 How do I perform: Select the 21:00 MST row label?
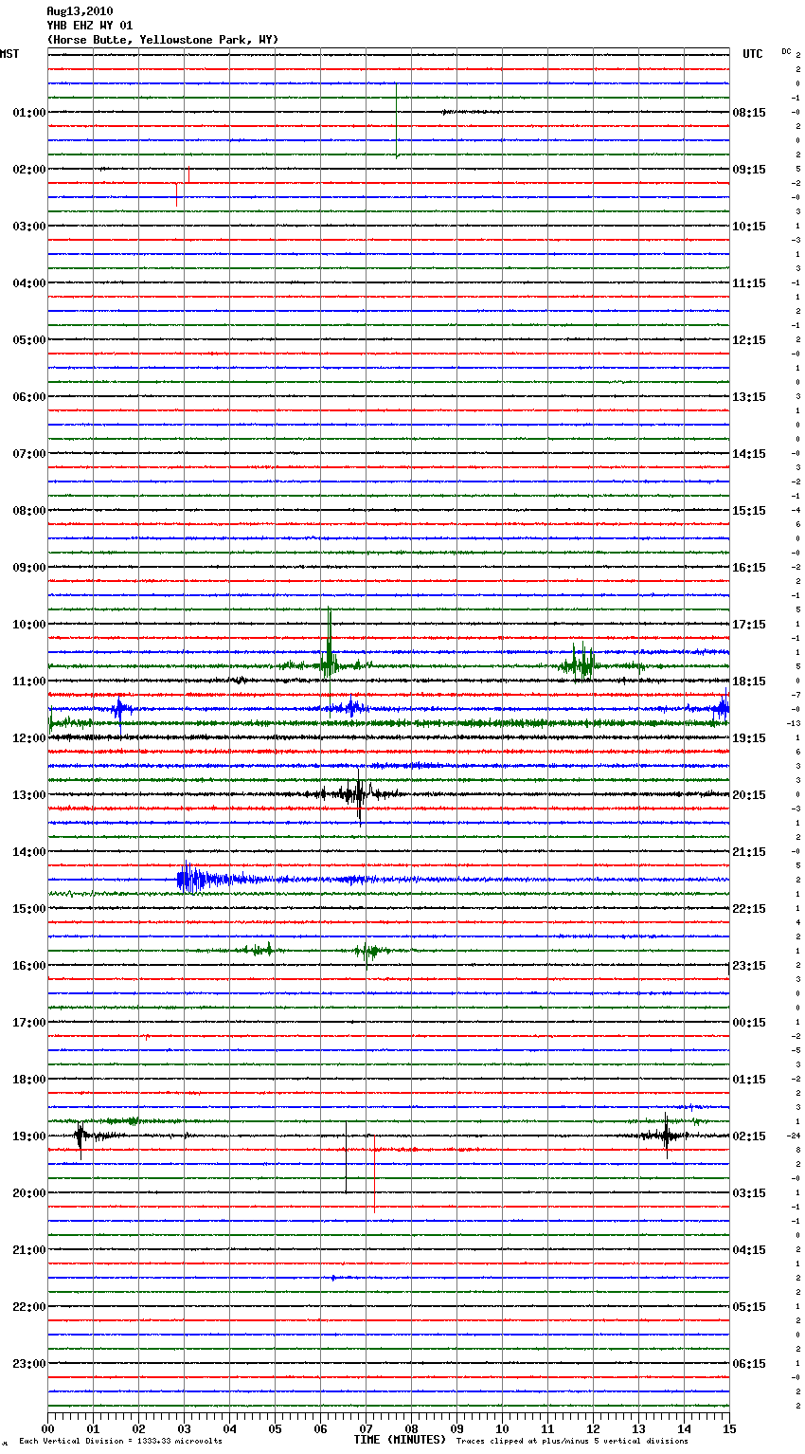[29, 1250]
